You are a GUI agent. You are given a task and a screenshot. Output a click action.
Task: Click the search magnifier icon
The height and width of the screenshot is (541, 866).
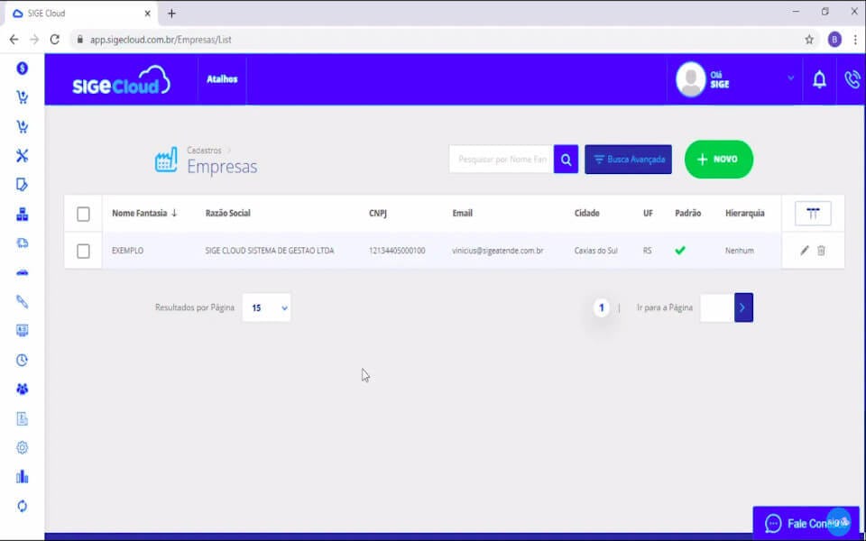coord(566,159)
